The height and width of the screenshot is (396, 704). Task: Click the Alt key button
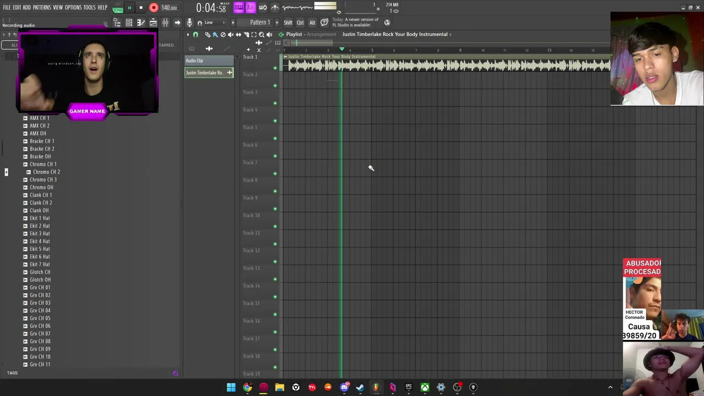(x=312, y=23)
